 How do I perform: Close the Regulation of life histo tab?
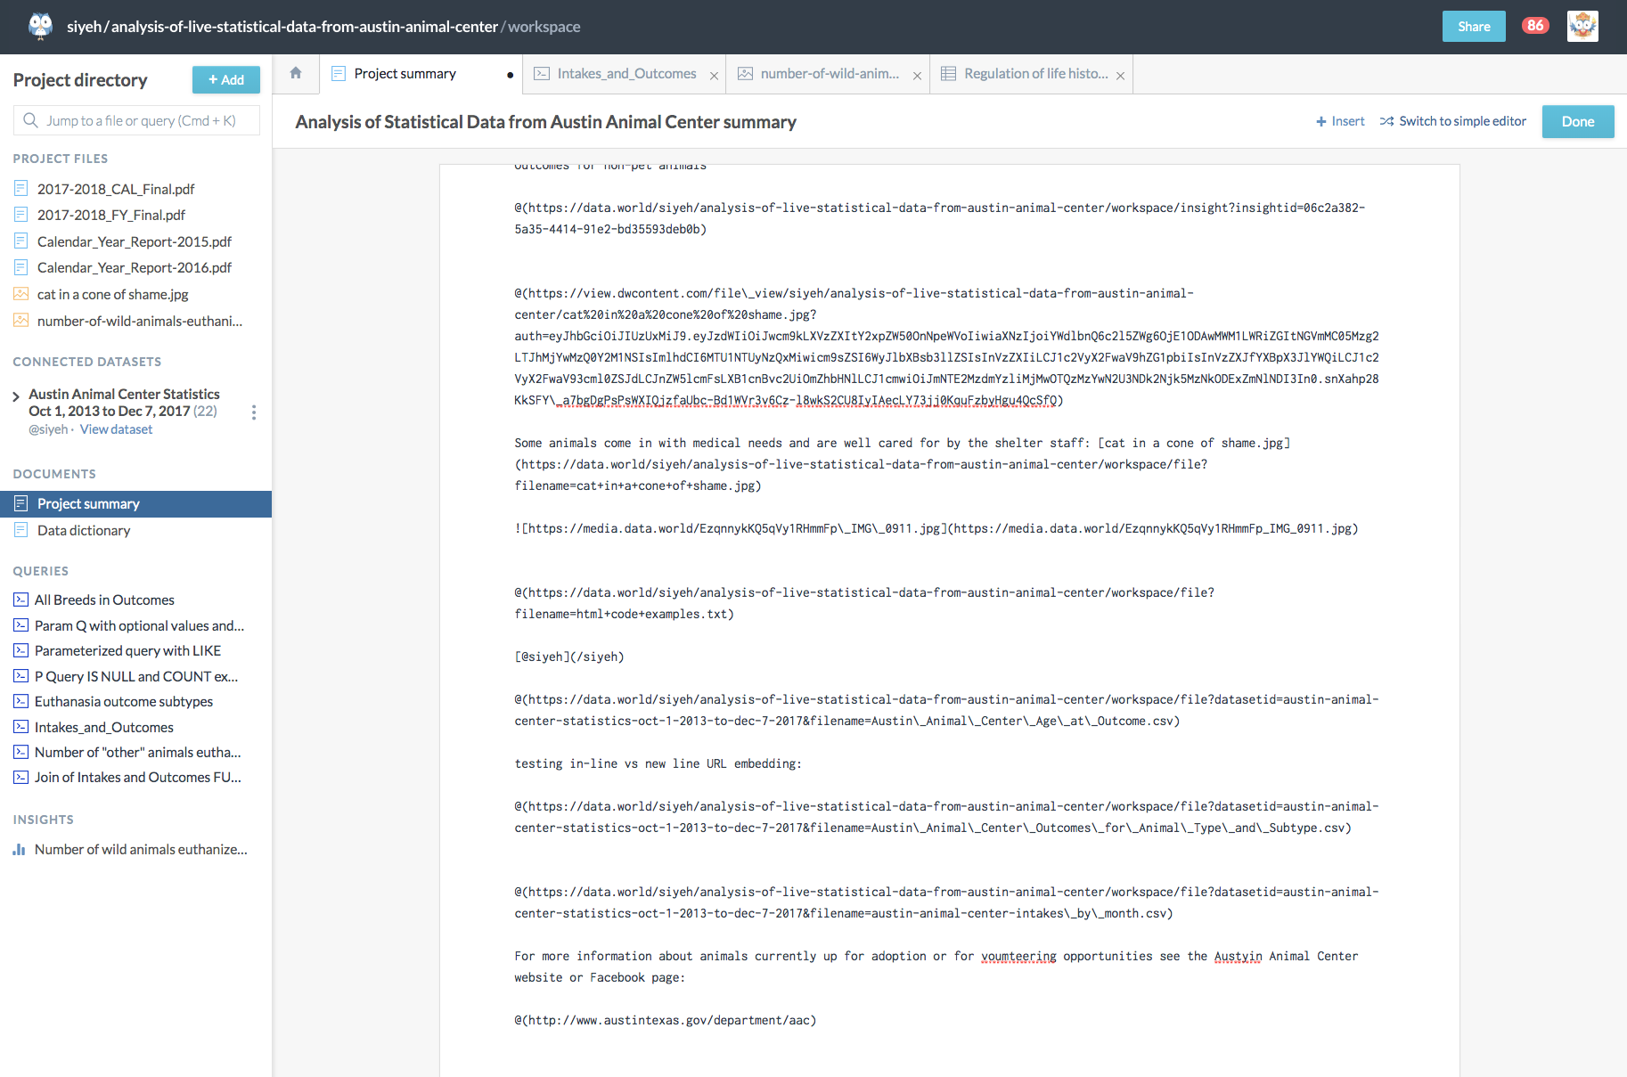1120,76
